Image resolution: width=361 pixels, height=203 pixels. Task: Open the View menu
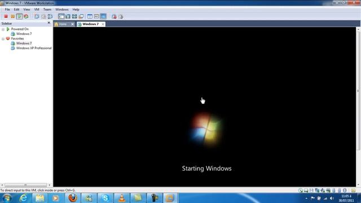27,10
